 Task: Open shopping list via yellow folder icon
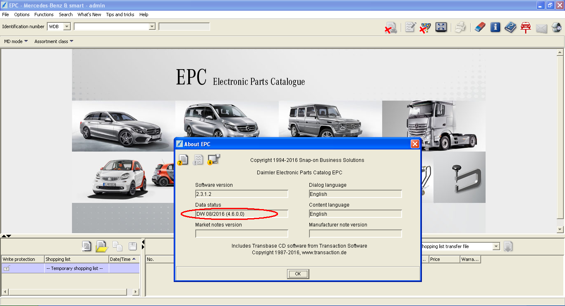pos(102,246)
